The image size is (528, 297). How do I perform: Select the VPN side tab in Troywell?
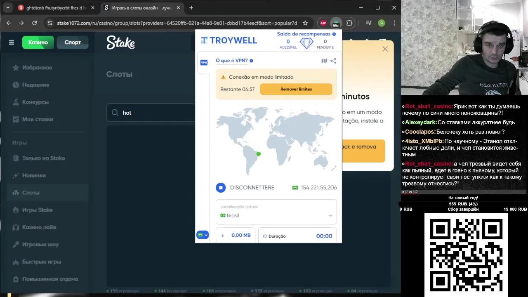point(204,63)
